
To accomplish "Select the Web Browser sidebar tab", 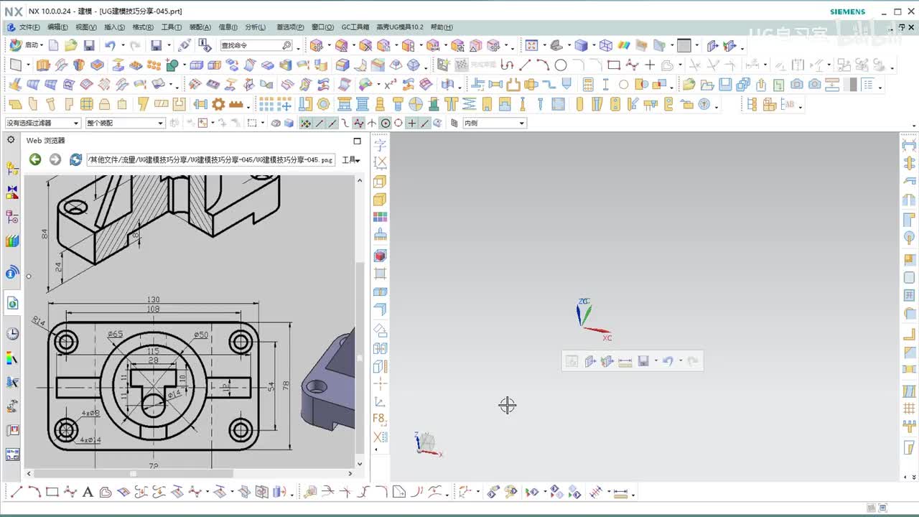I will pos(12,303).
